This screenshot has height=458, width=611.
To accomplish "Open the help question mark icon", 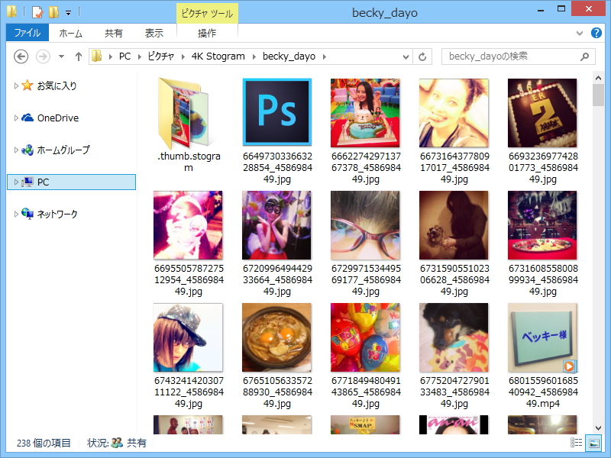I will click(596, 33).
